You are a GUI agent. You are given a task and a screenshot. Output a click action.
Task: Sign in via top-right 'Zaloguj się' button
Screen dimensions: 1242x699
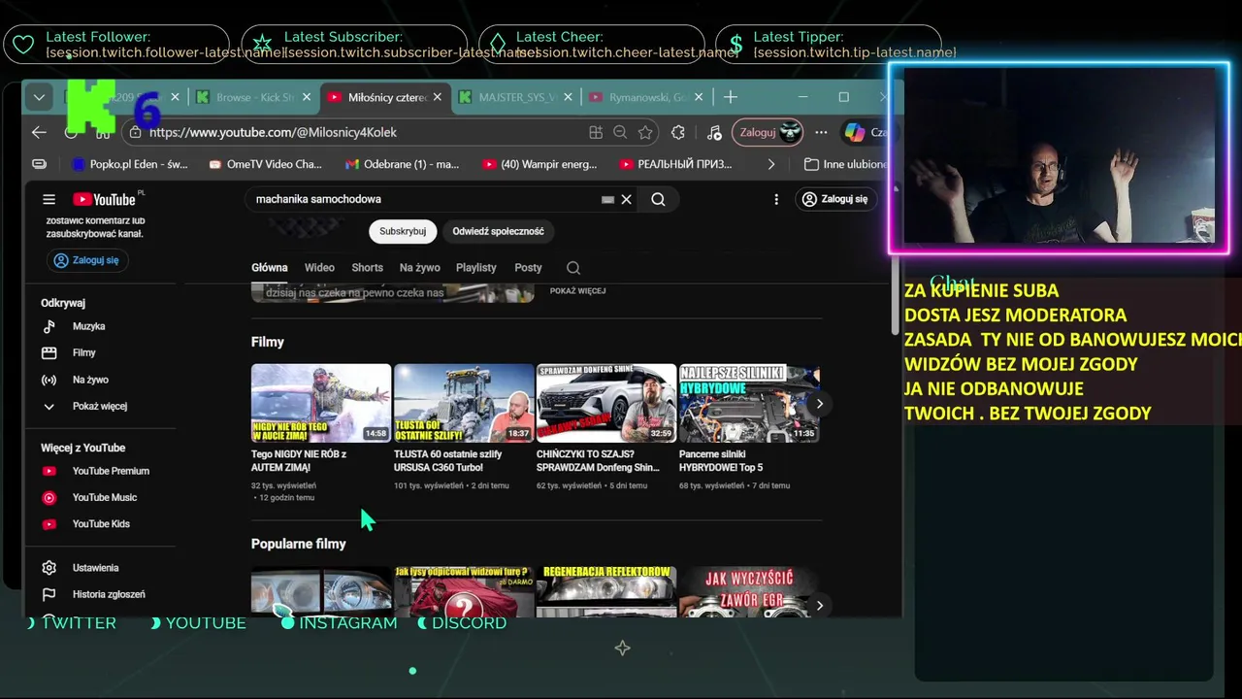836,199
